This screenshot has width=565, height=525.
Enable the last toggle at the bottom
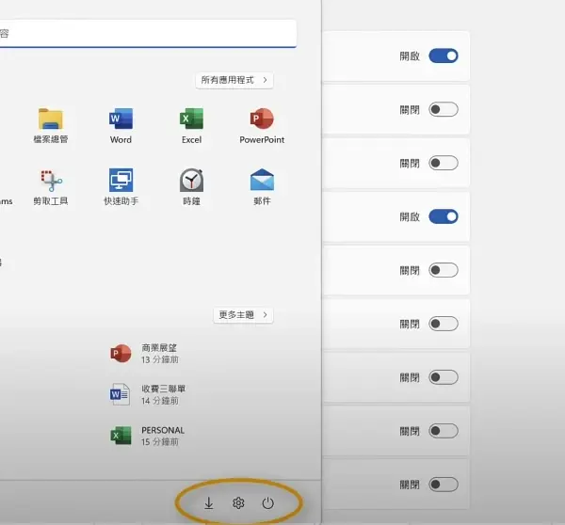[443, 485]
